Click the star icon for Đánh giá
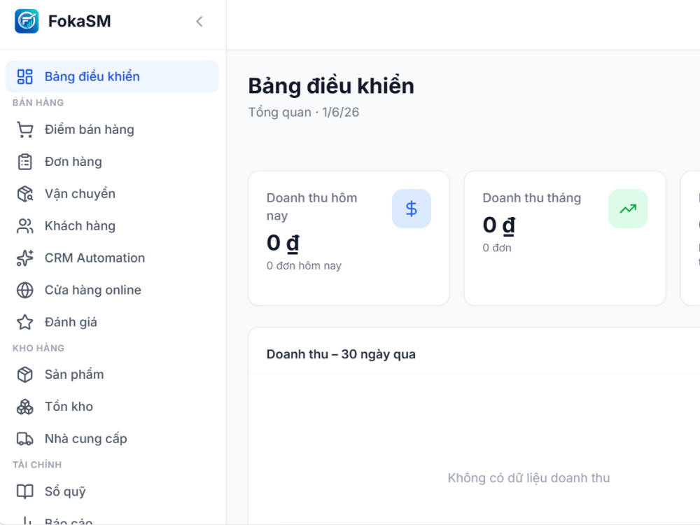The image size is (700, 525). [24, 322]
